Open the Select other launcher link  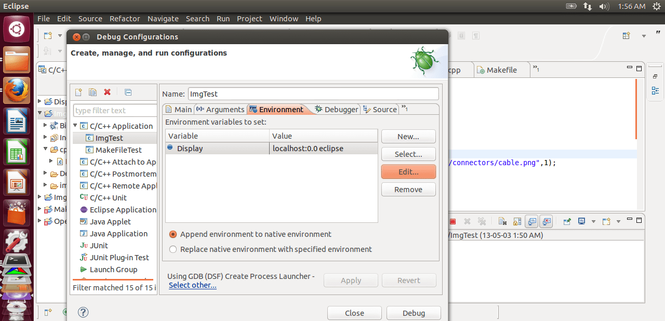(x=192, y=285)
